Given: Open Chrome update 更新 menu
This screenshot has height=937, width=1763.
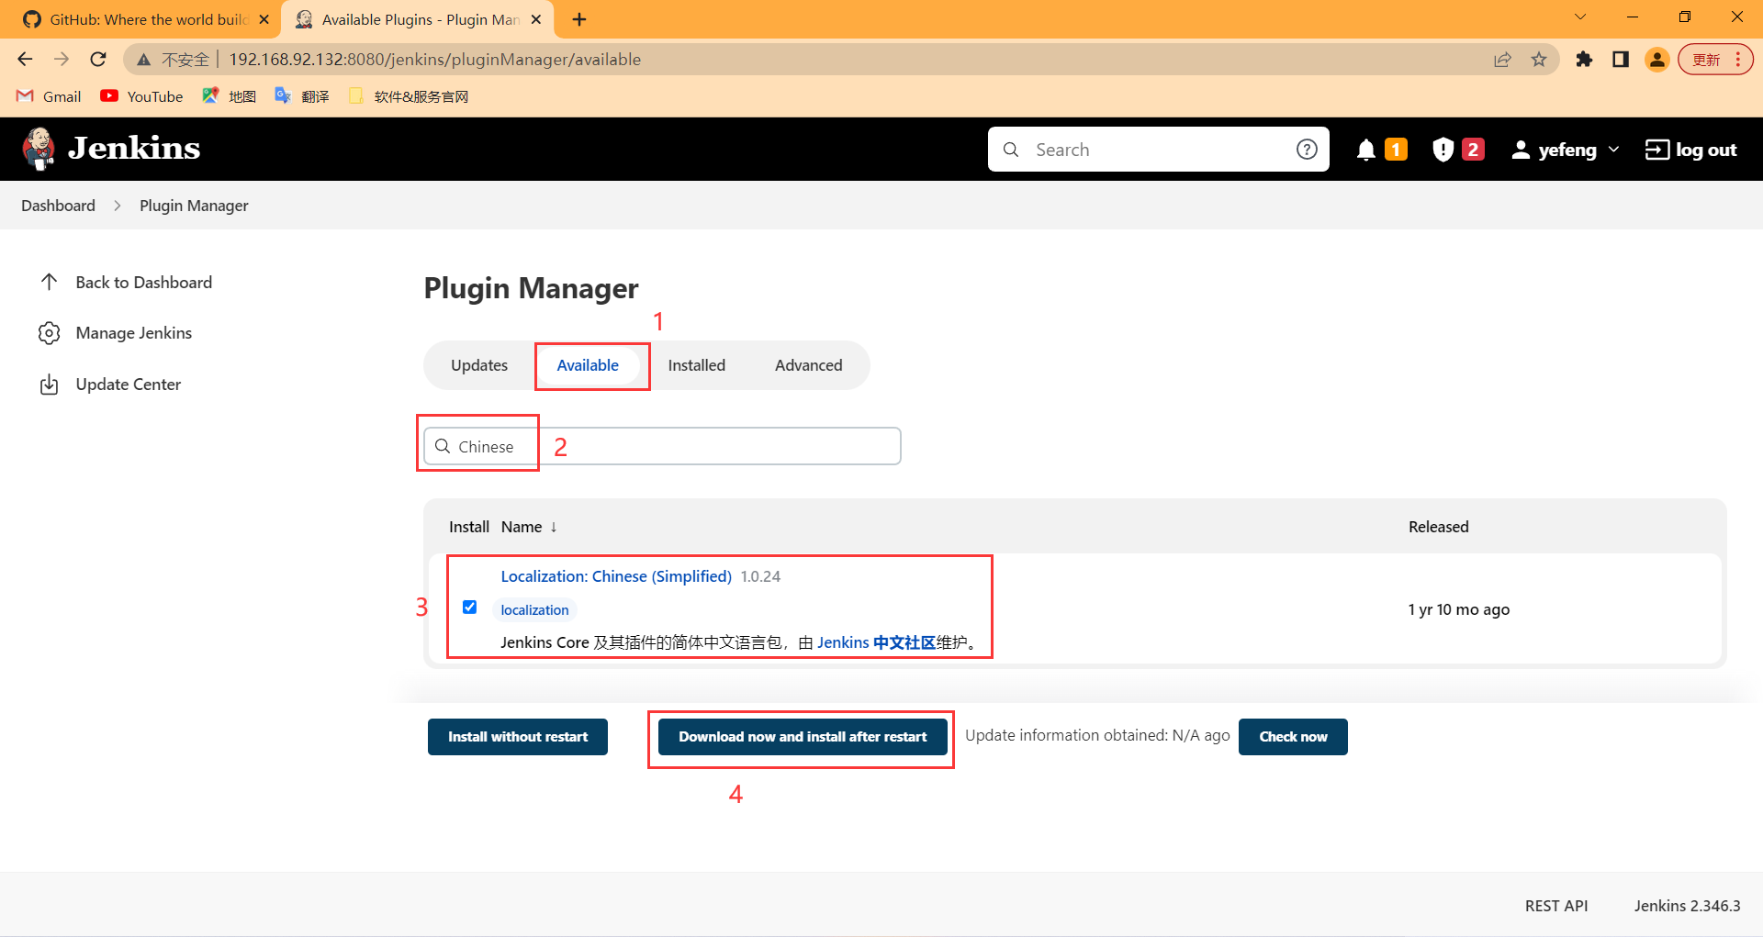Looking at the screenshot, I should pos(1715,60).
